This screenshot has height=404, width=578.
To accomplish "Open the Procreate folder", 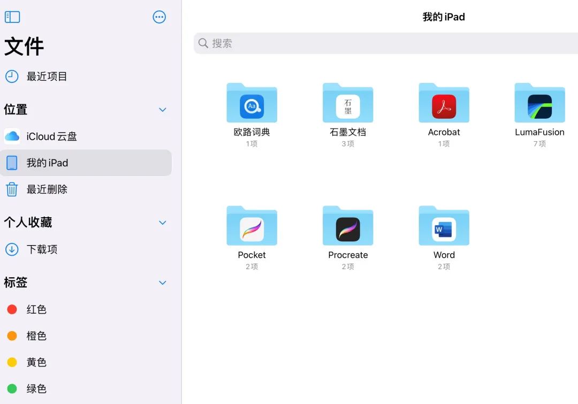I will click(347, 226).
